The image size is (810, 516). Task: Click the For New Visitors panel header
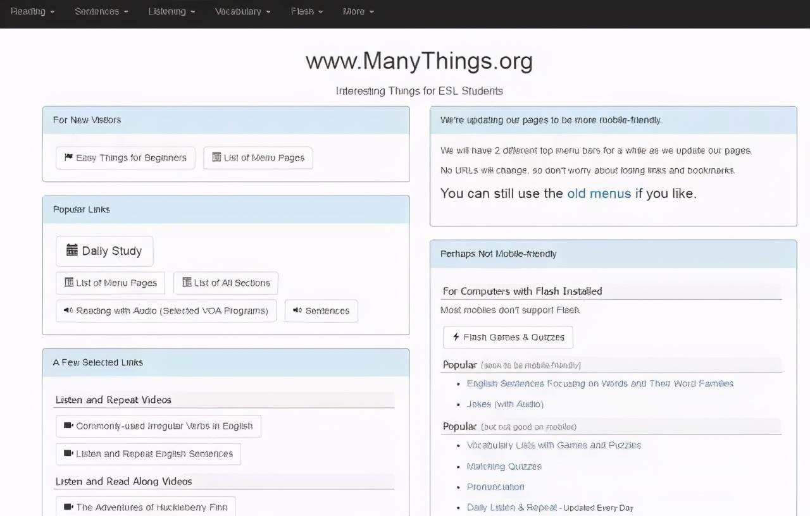click(226, 120)
